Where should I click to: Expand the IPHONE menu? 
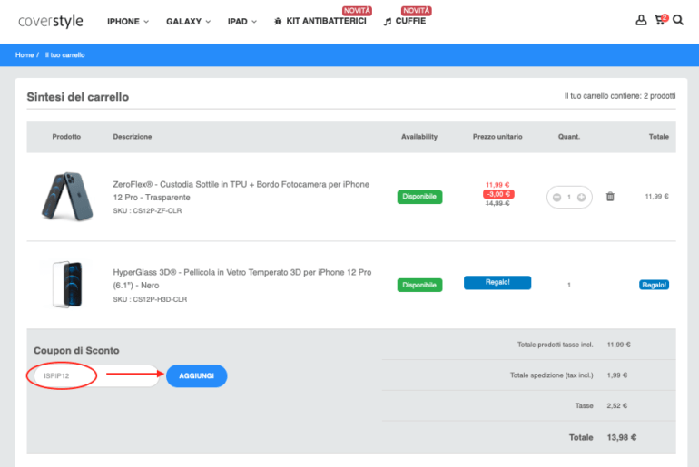128,22
